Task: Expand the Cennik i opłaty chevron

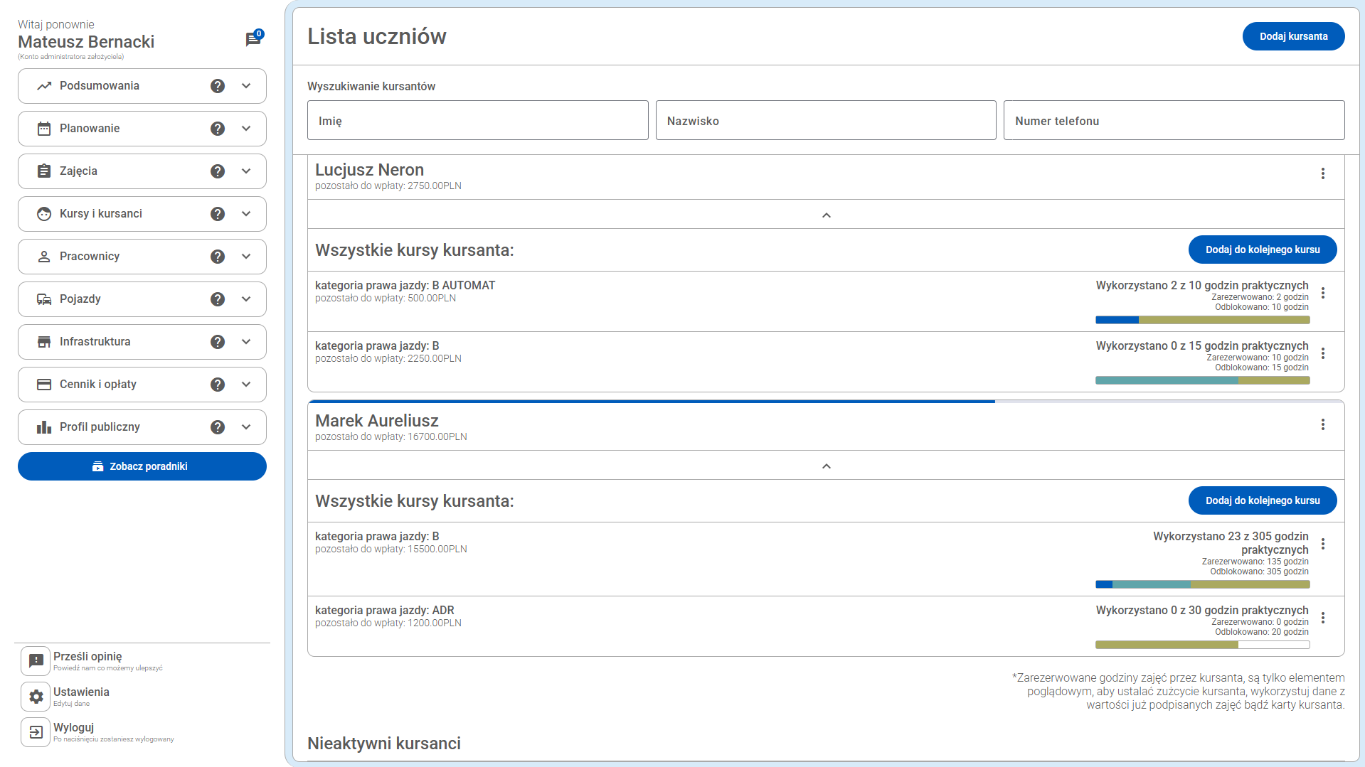Action: [x=246, y=385]
